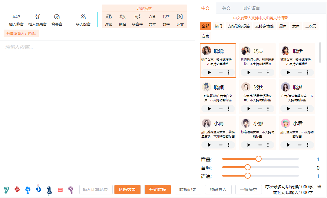Switch to the 其它语言 tab

coord(251,8)
